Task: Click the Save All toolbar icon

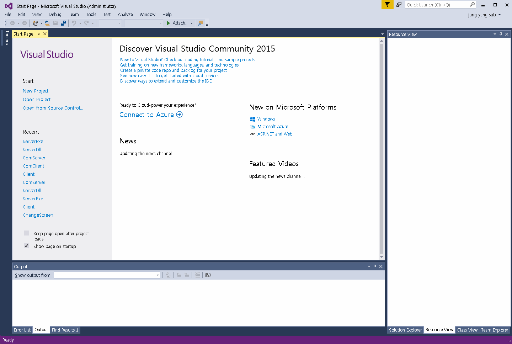Action: click(63, 23)
